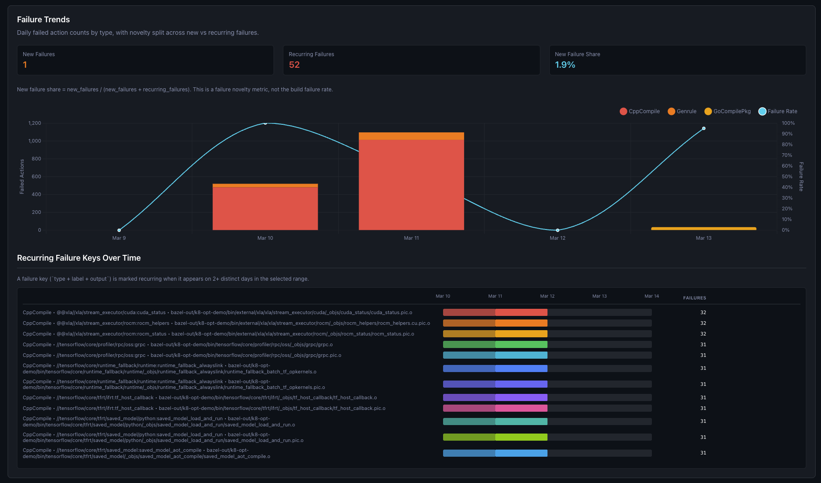Click the Mar 11 x-axis label on chart
The image size is (821, 483).
pos(411,238)
